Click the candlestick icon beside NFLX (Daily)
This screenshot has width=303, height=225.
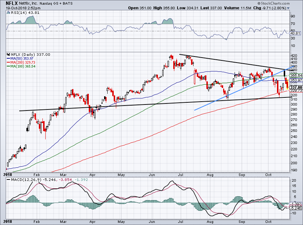(x=8, y=54)
